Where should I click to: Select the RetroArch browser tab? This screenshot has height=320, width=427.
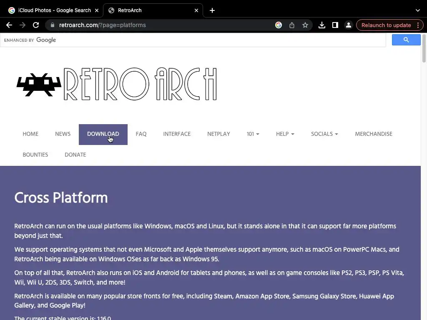click(x=153, y=10)
